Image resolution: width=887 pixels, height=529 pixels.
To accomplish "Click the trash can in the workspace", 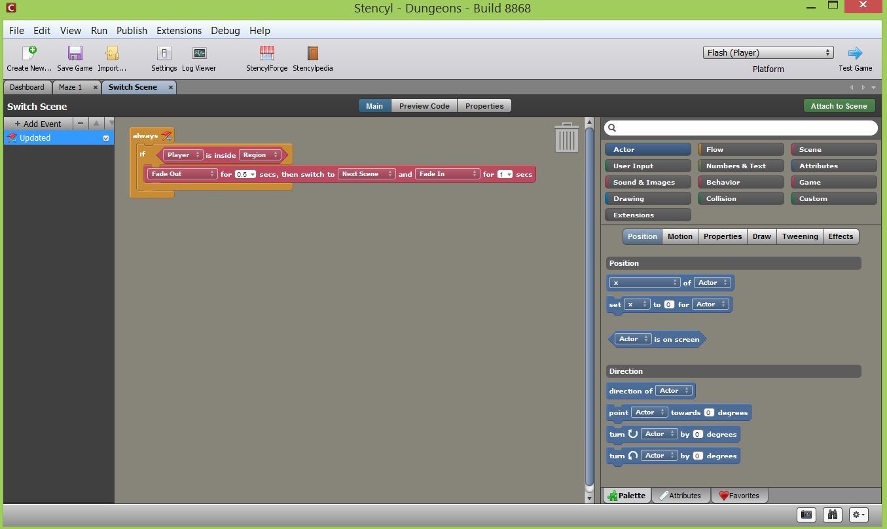I will coord(566,137).
